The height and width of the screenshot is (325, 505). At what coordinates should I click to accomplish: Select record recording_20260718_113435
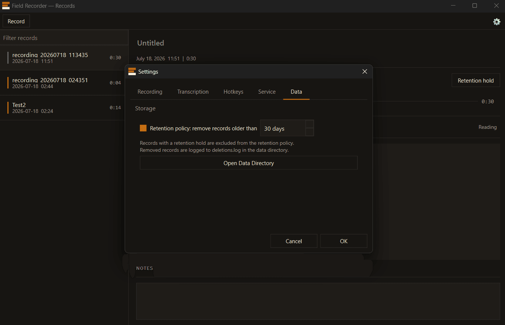coord(64,58)
